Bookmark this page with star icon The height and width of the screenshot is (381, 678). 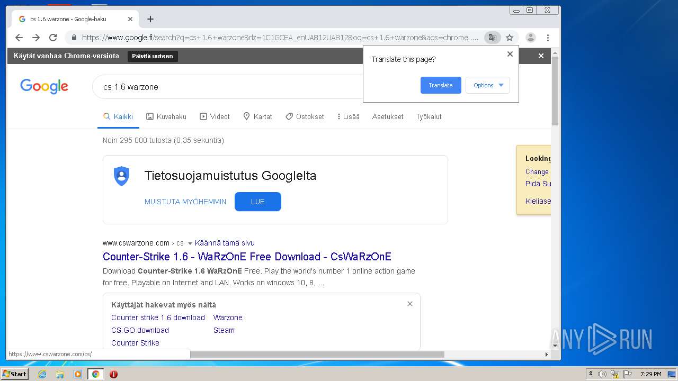(510, 38)
